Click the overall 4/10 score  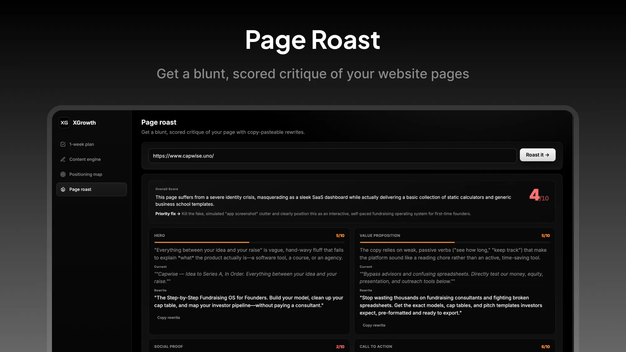point(539,195)
